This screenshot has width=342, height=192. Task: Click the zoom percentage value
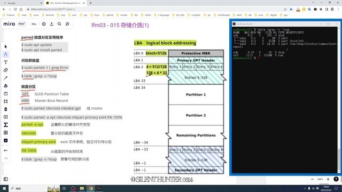point(320,179)
